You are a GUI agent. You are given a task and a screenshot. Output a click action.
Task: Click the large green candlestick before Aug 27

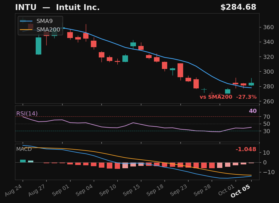click(38, 46)
